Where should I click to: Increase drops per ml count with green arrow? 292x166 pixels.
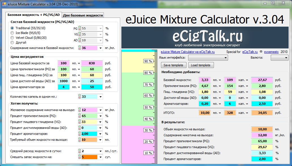point(80,95)
